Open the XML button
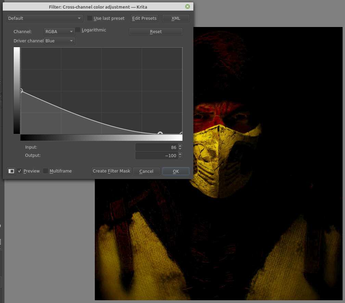The width and height of the screenshot is (345, 303). point(176,18)
